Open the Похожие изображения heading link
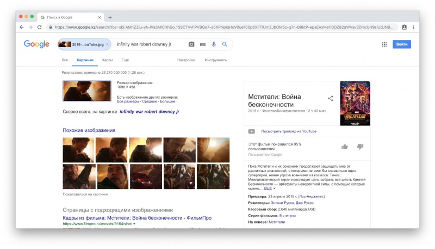435x249 pixels. [x=89, y=130]
